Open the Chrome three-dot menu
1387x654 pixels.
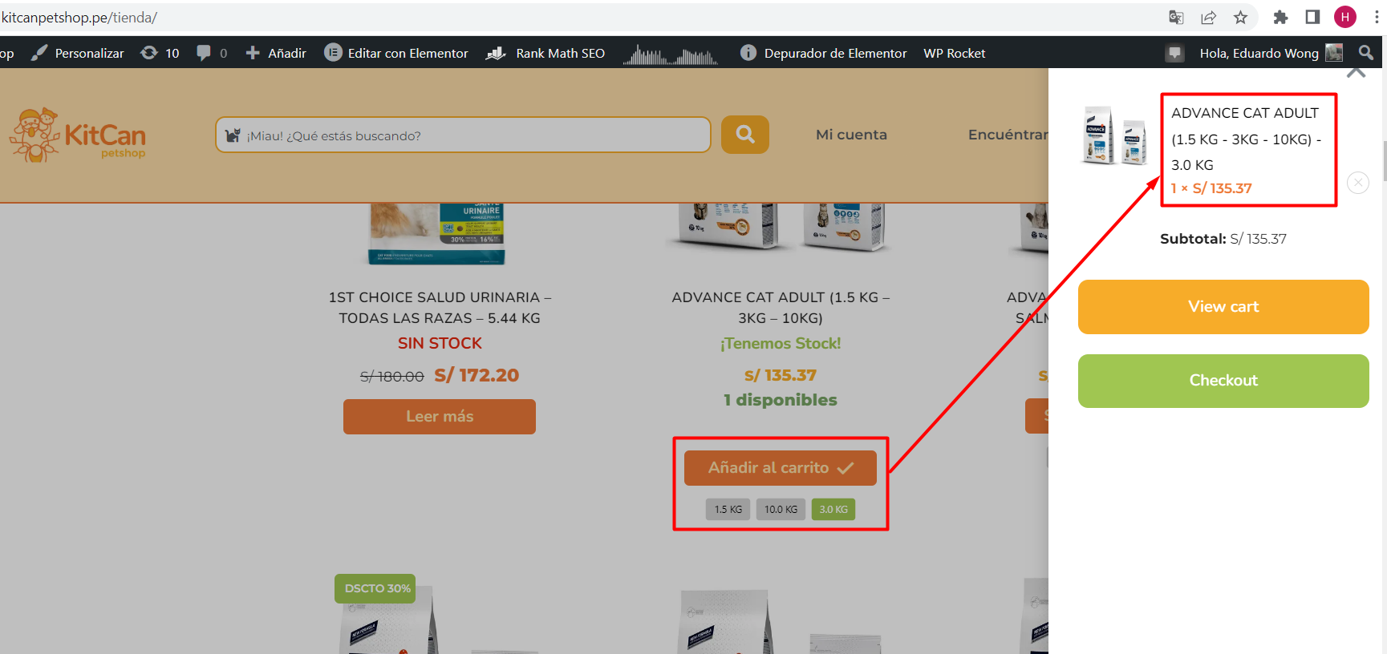[1377, 17]
